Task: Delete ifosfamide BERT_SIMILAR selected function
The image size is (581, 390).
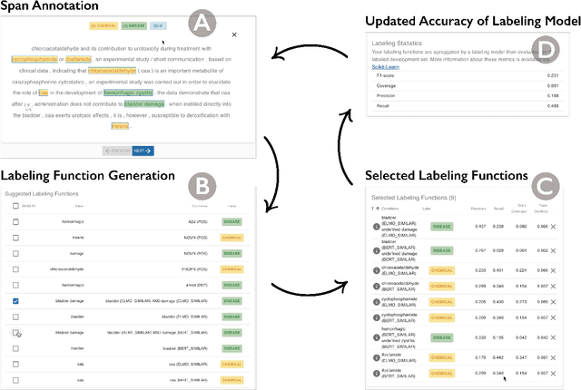Action: pos(553,373)
